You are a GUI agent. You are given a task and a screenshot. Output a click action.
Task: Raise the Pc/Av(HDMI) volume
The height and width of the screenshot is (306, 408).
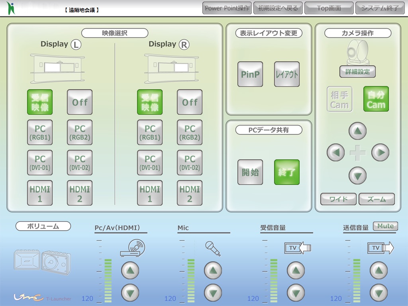(x=130, y=271)
